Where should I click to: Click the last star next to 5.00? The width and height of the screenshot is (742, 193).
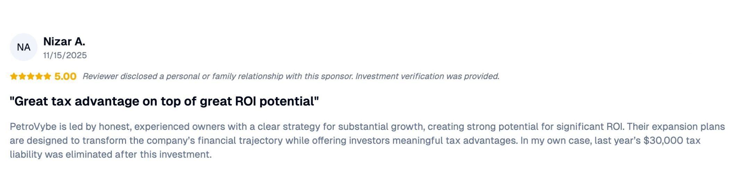pyautogui.click(x=47, y=76)
